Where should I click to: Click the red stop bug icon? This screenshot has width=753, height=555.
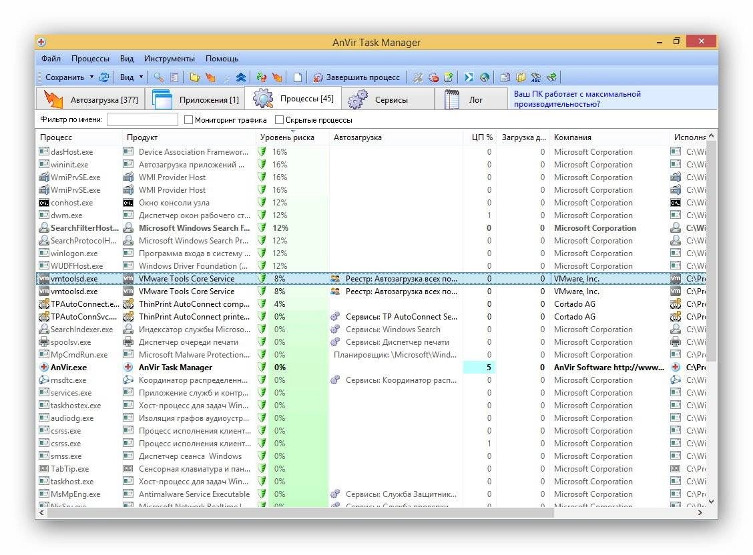pos(434,77)
